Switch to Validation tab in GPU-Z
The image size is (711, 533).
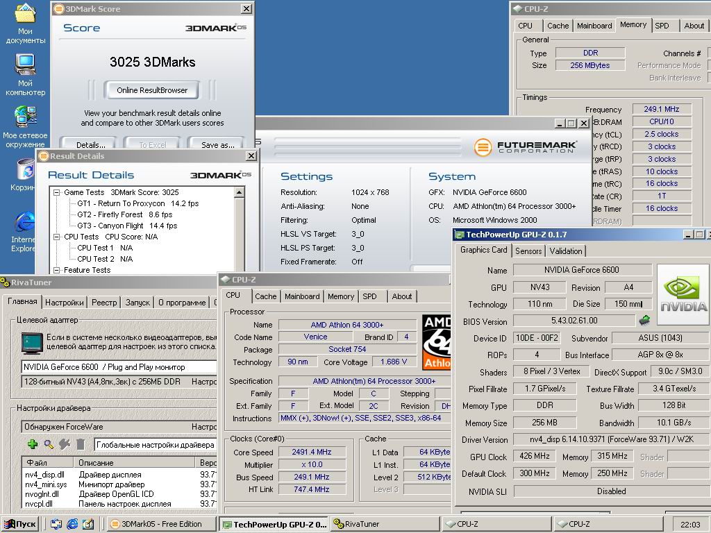(565, 251)
